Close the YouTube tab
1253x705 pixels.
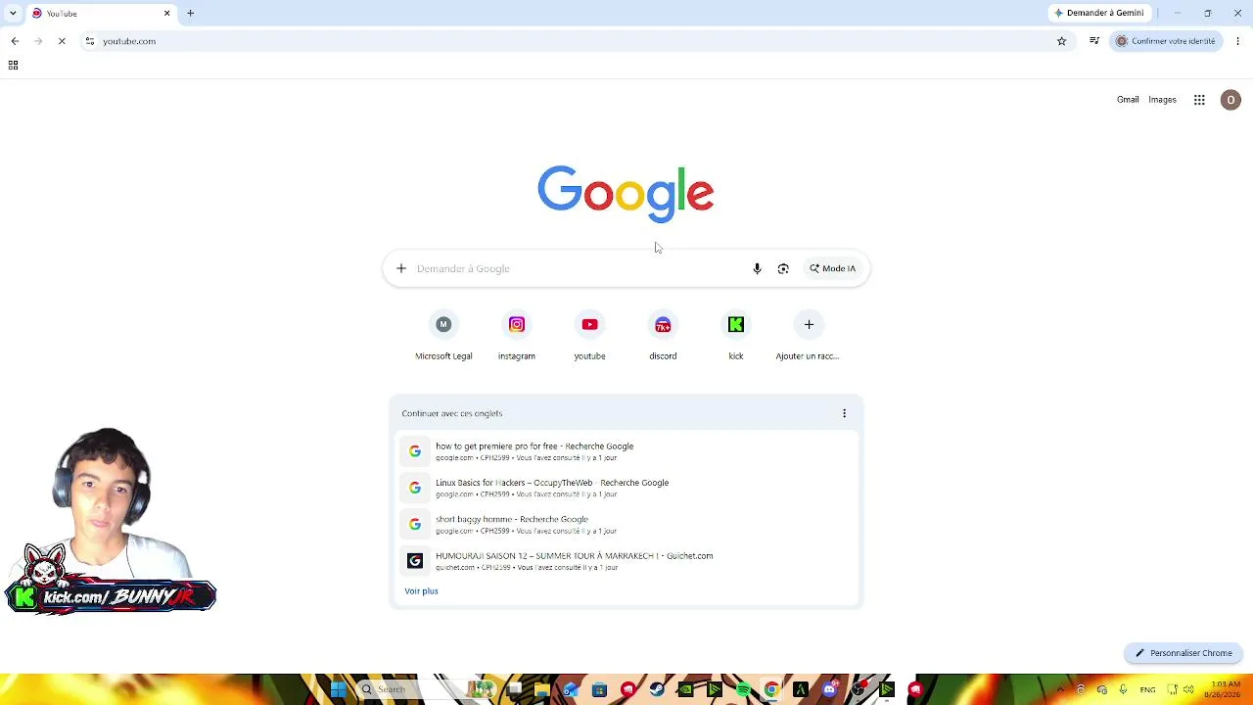tap(166, 13)
